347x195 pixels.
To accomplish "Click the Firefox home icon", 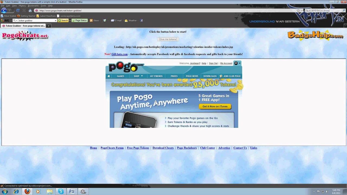I will (x=30, y=11).
